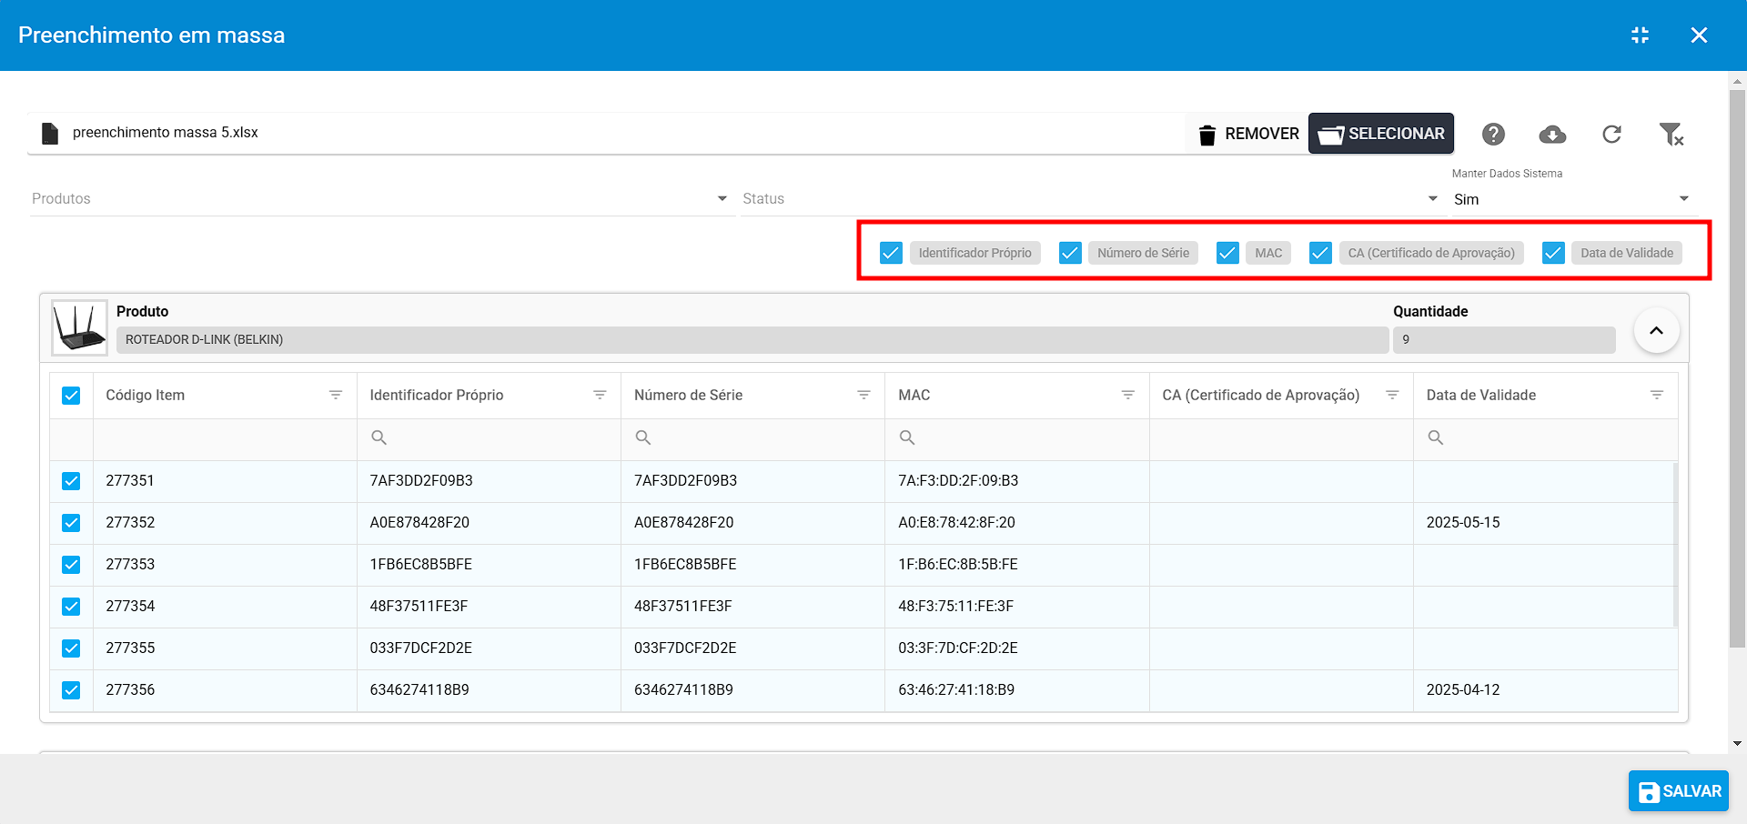Toggle select-all checkbox in table header

point(71,396)
